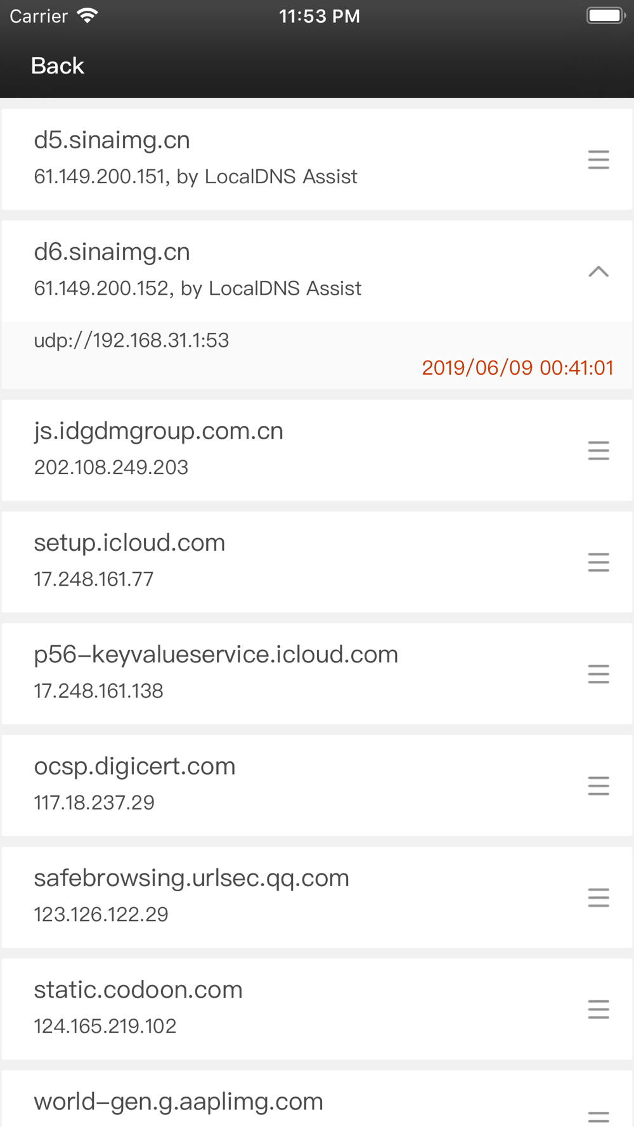Open static.codoon.com details icon
Screen dimensions: 634x1127
click(598, 1009)
